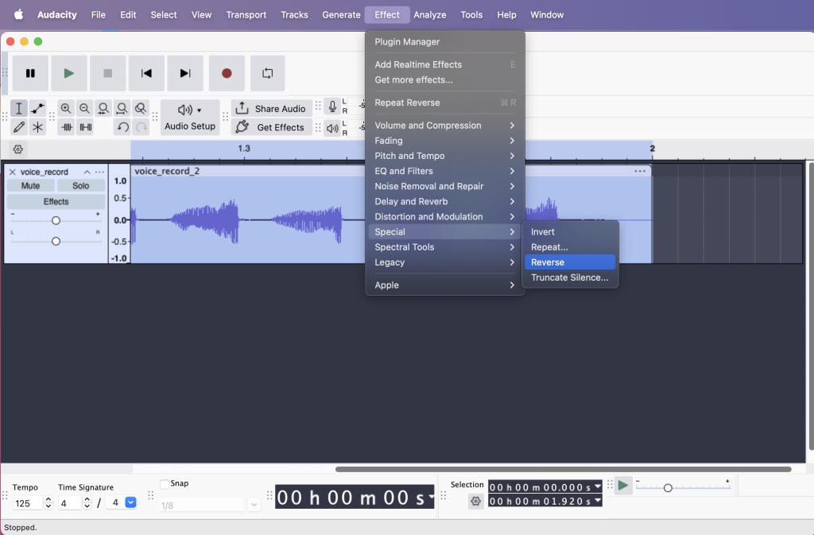The width and height of the screenshot is (814, 535).
Task: Click the Undo arrow icon
Action: [x=122, y=127]
